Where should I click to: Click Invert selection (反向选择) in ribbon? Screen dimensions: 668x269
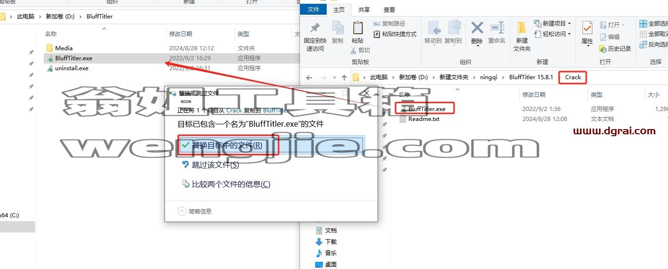[654, 45]
